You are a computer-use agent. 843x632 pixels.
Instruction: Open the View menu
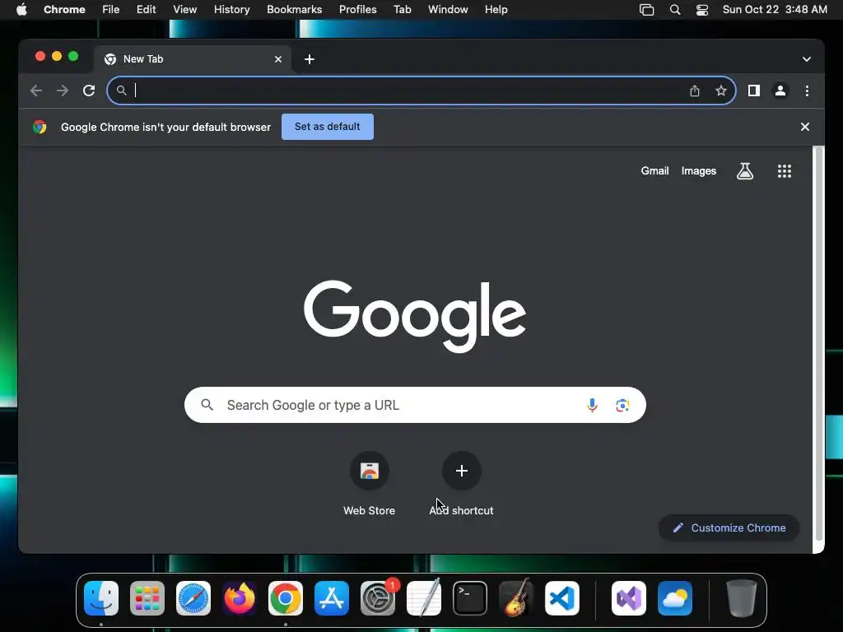(185, 10)
